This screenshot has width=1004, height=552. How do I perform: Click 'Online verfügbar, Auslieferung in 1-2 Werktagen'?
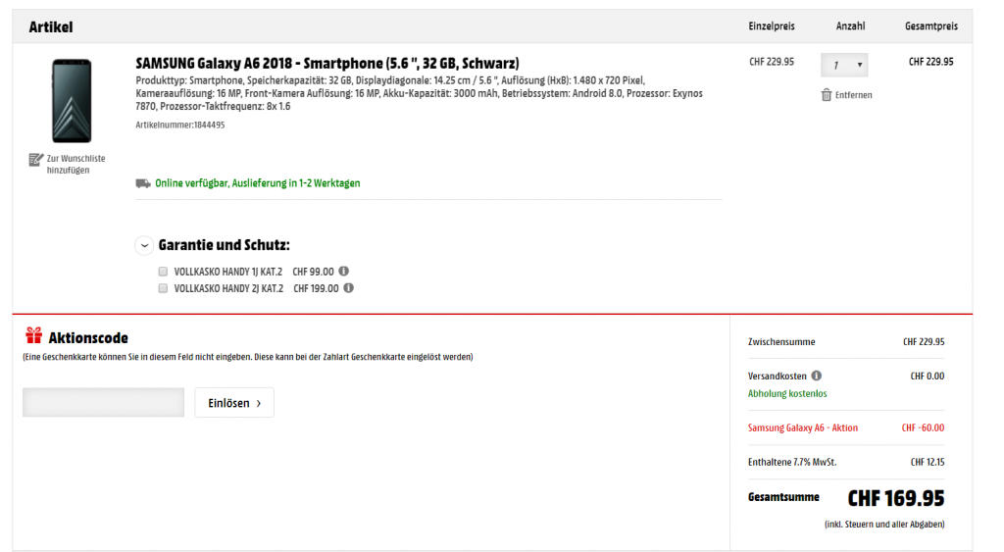click(258, 183)
